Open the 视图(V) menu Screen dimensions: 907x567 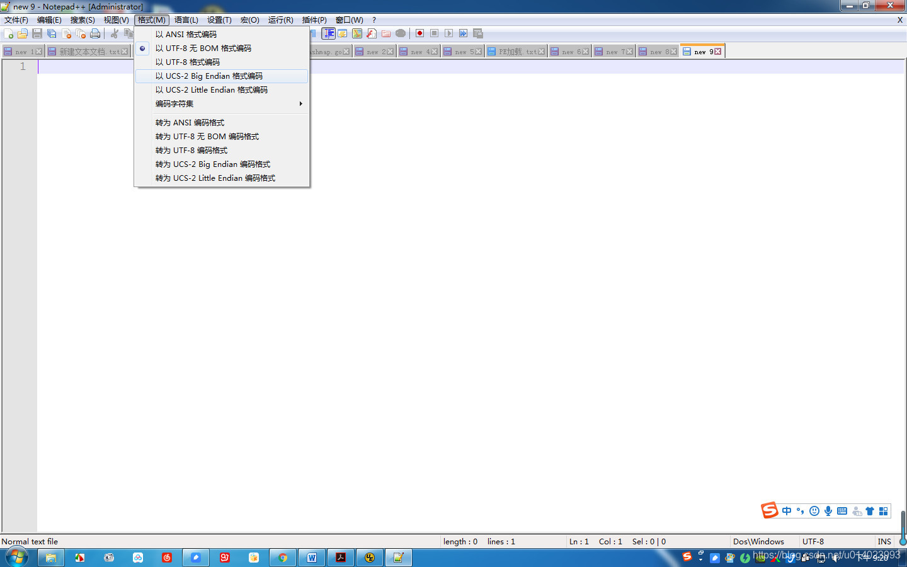click(x=116, y=20)
